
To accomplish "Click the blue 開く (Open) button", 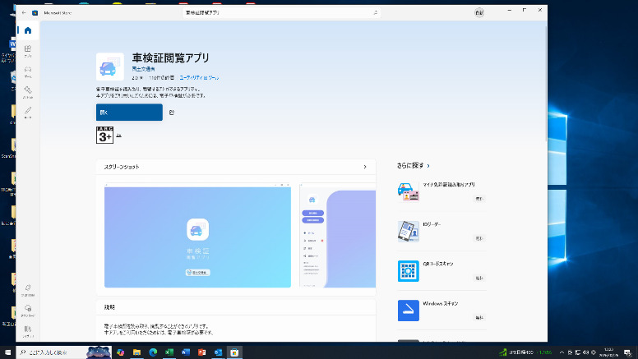I will click(129, 113).
